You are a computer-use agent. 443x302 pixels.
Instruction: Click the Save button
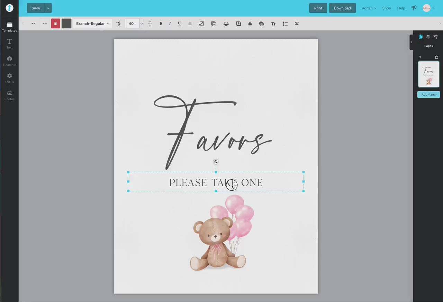coord(36,8)
